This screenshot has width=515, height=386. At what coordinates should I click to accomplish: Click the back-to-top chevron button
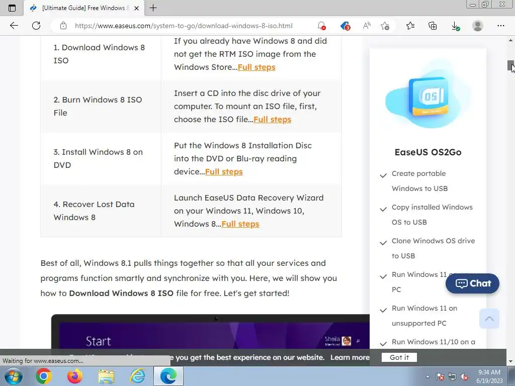[489, 318]
